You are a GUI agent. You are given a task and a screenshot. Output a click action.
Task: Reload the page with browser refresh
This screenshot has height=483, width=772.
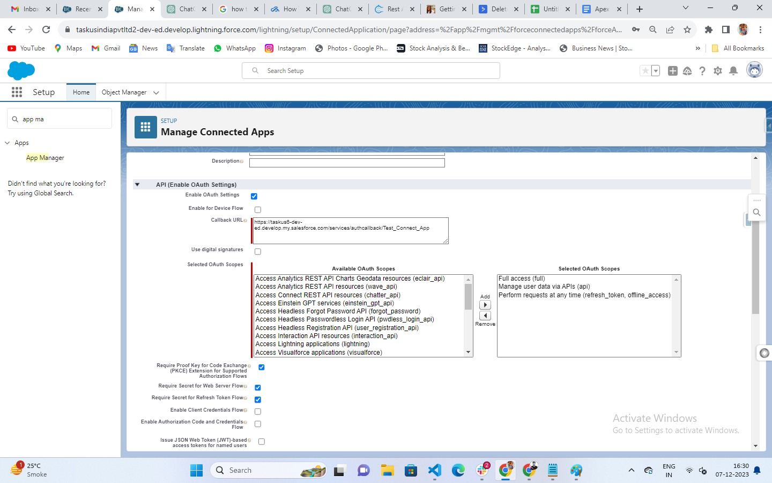(46, 30)
